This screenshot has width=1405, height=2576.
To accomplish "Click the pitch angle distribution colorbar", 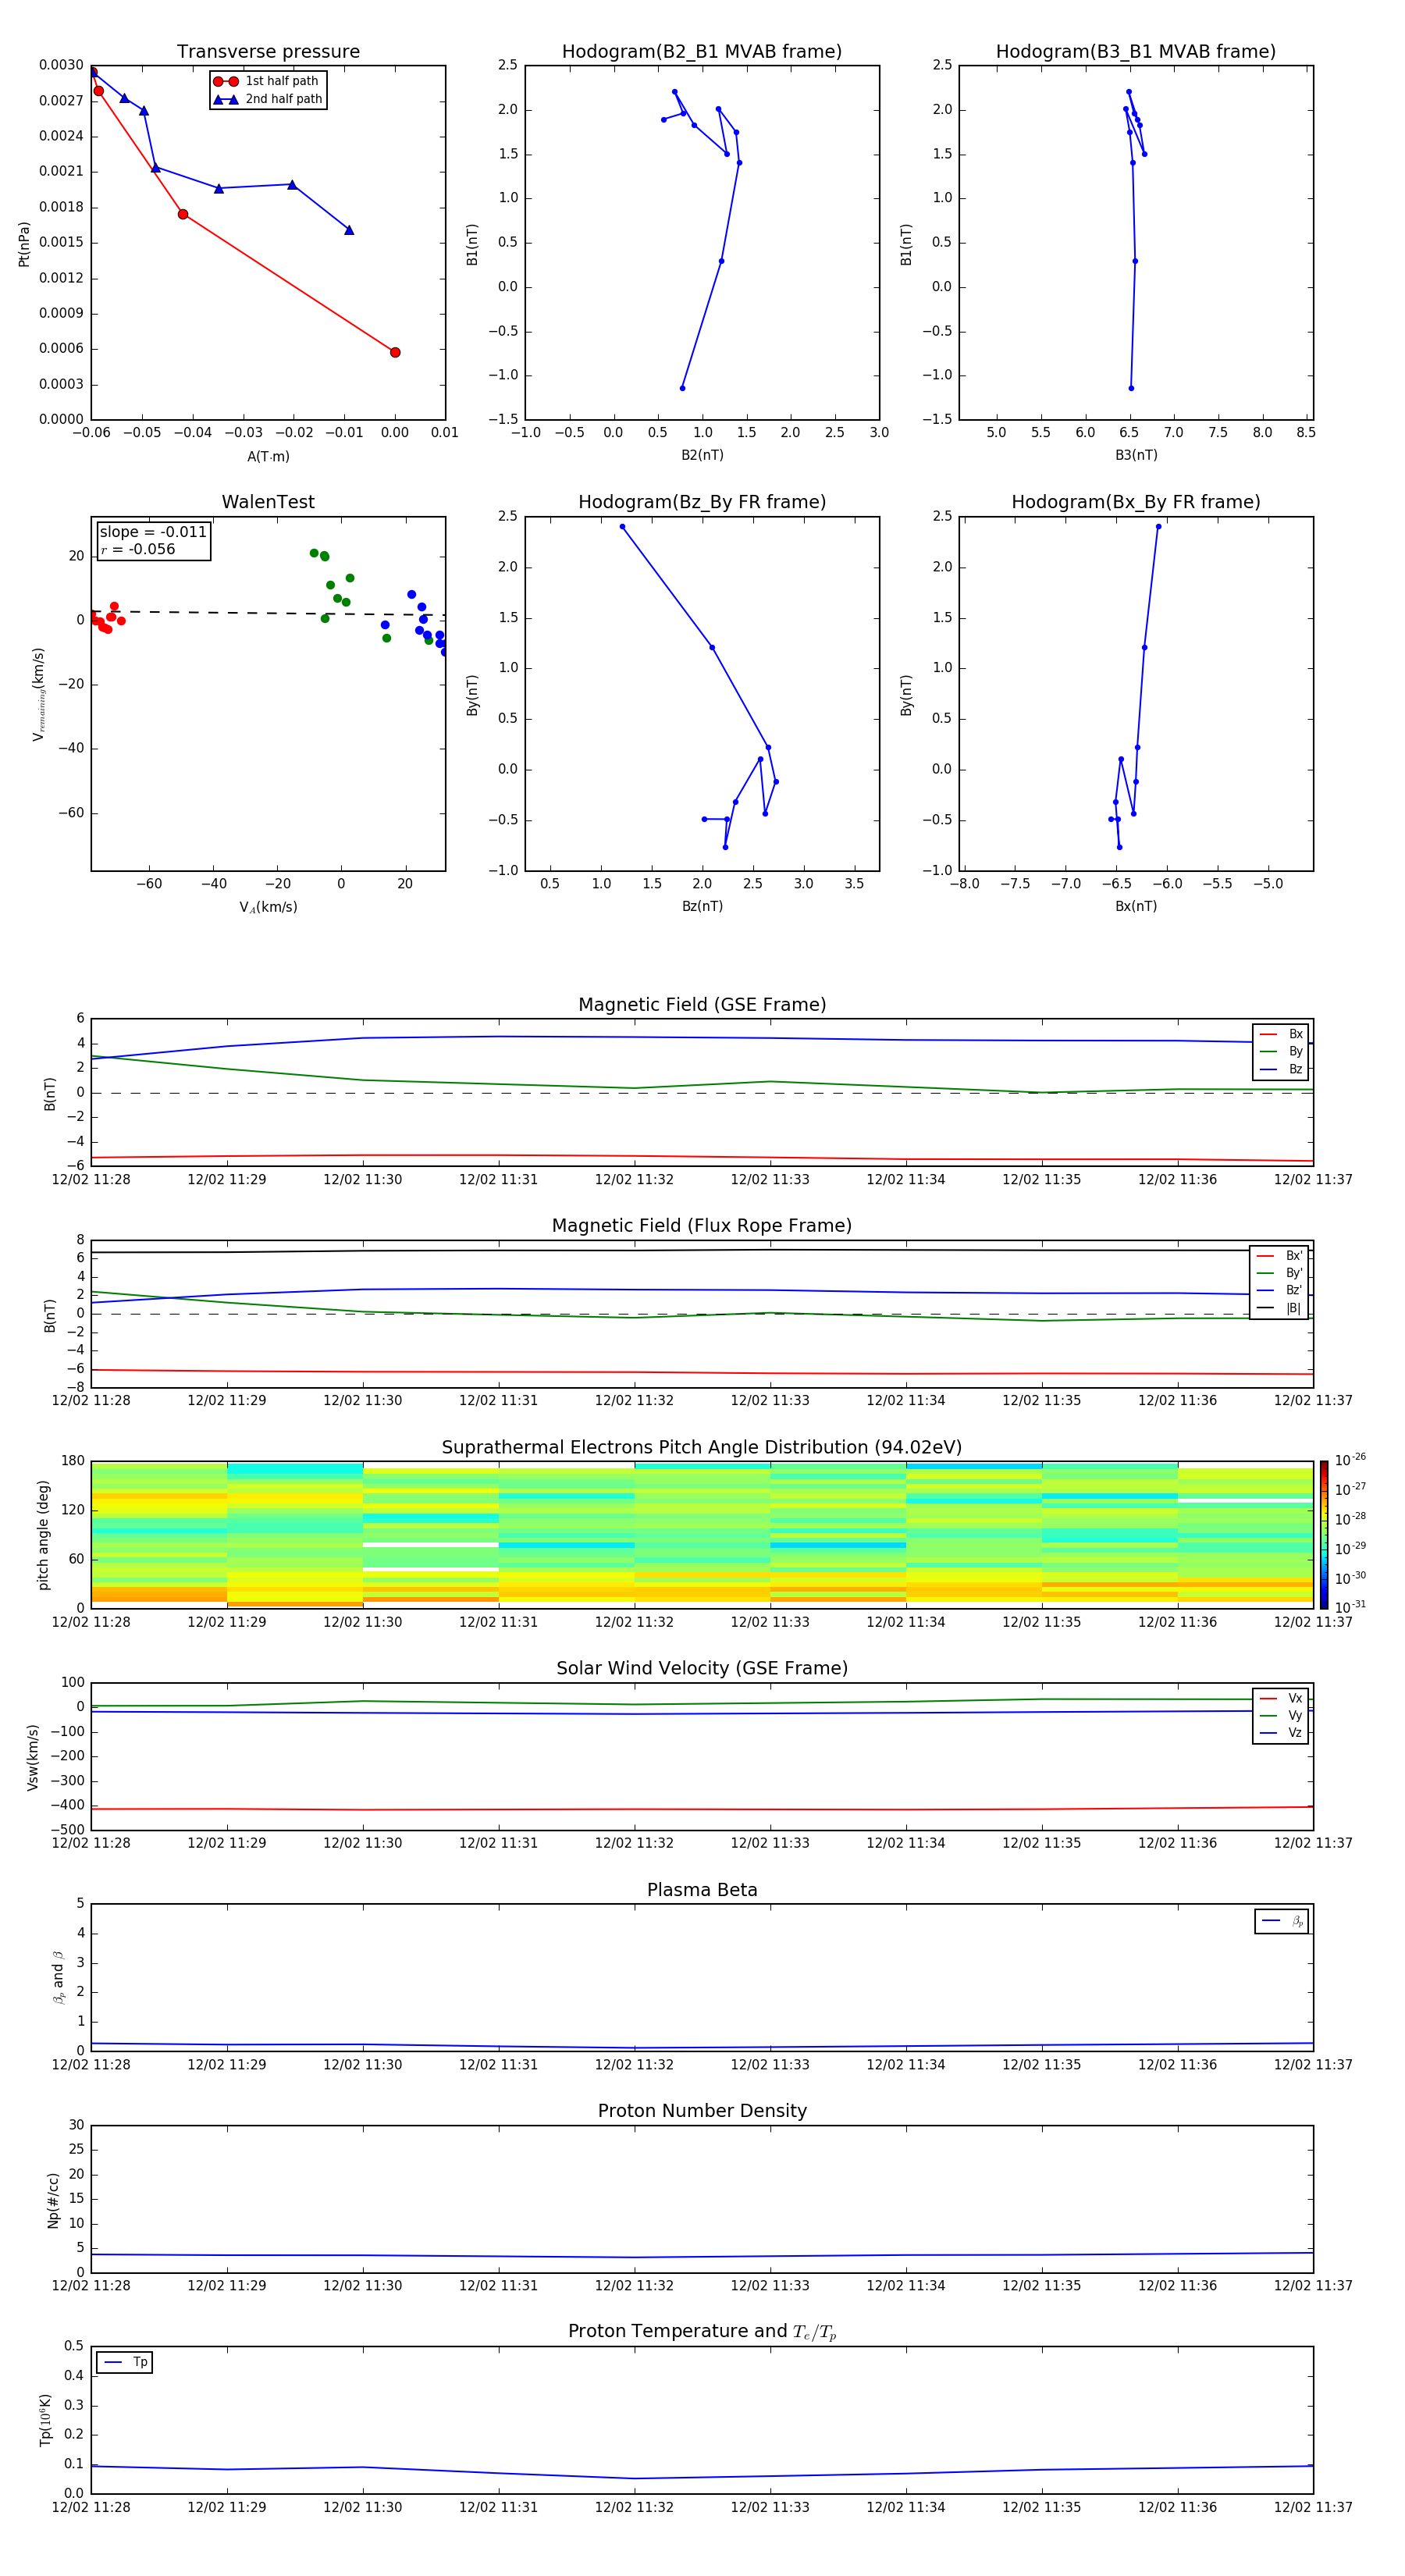I will (x=1323, y=1534).
